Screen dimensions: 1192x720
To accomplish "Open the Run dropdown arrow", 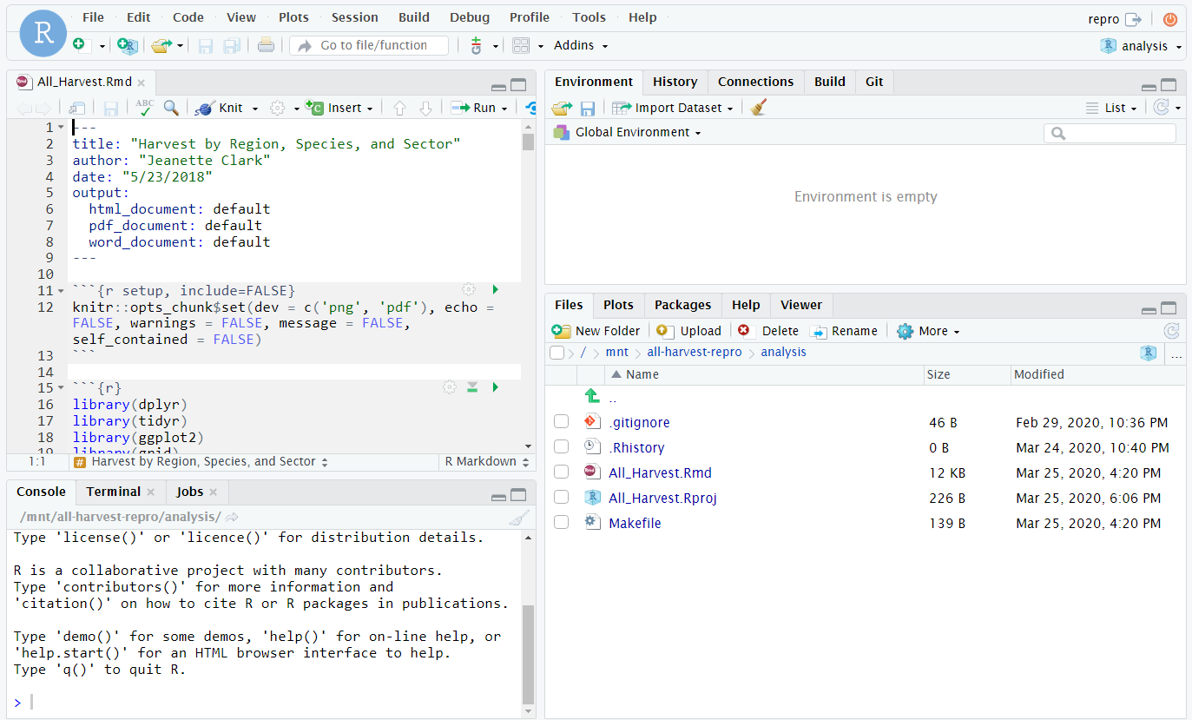I will 505,109.
